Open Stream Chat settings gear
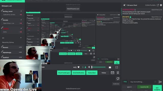Image resolution: width=163 pixels, height=91 pixels. (161, 5)
